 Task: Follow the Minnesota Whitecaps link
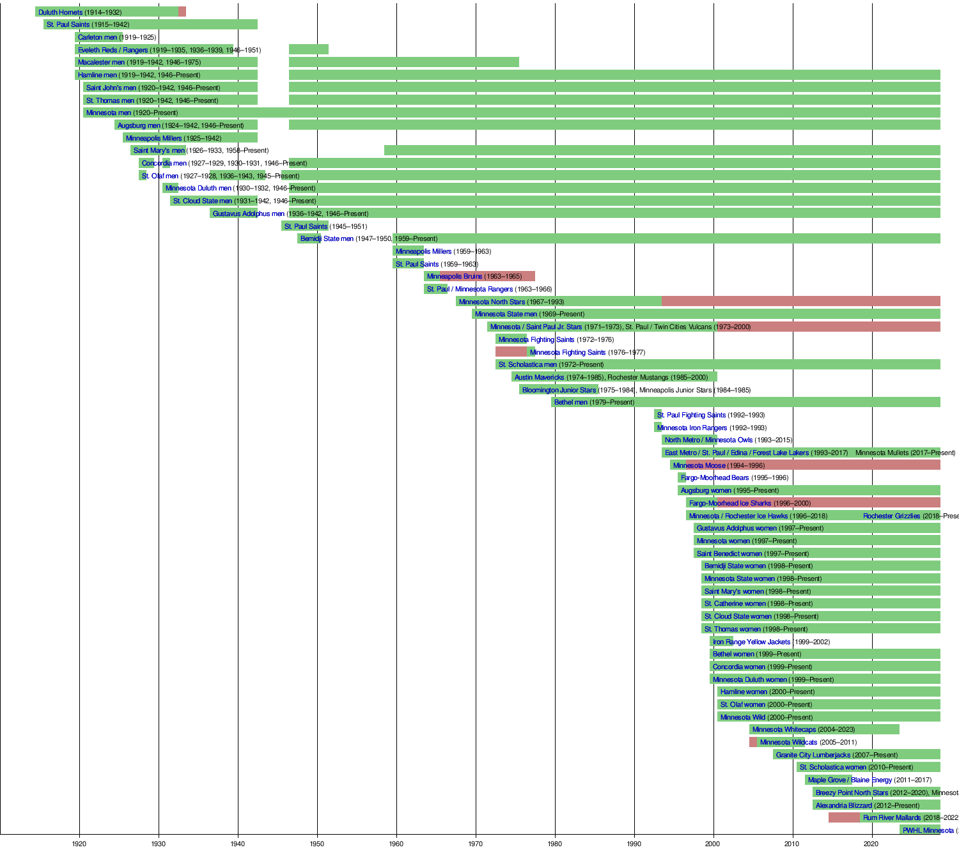pos(784,729)
